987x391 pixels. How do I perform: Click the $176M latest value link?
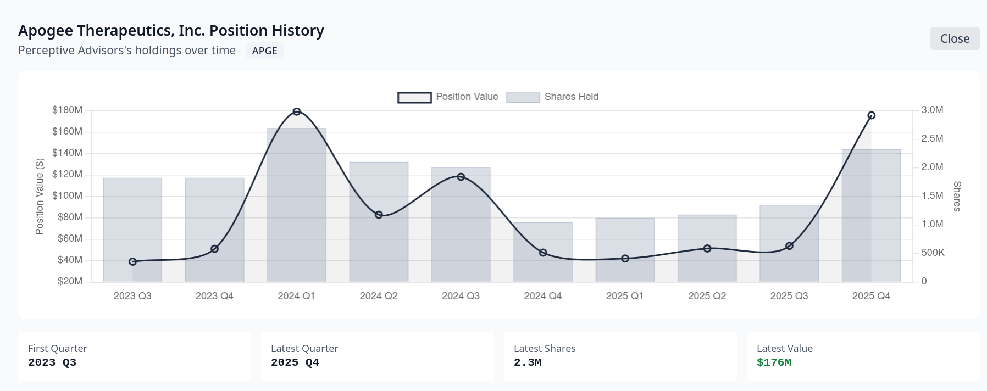pos(773,362)
